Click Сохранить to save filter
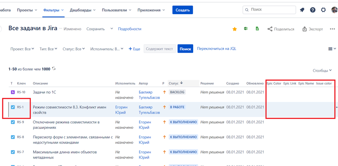The height and width of the screenshot is (166, 338). [95, 29]
